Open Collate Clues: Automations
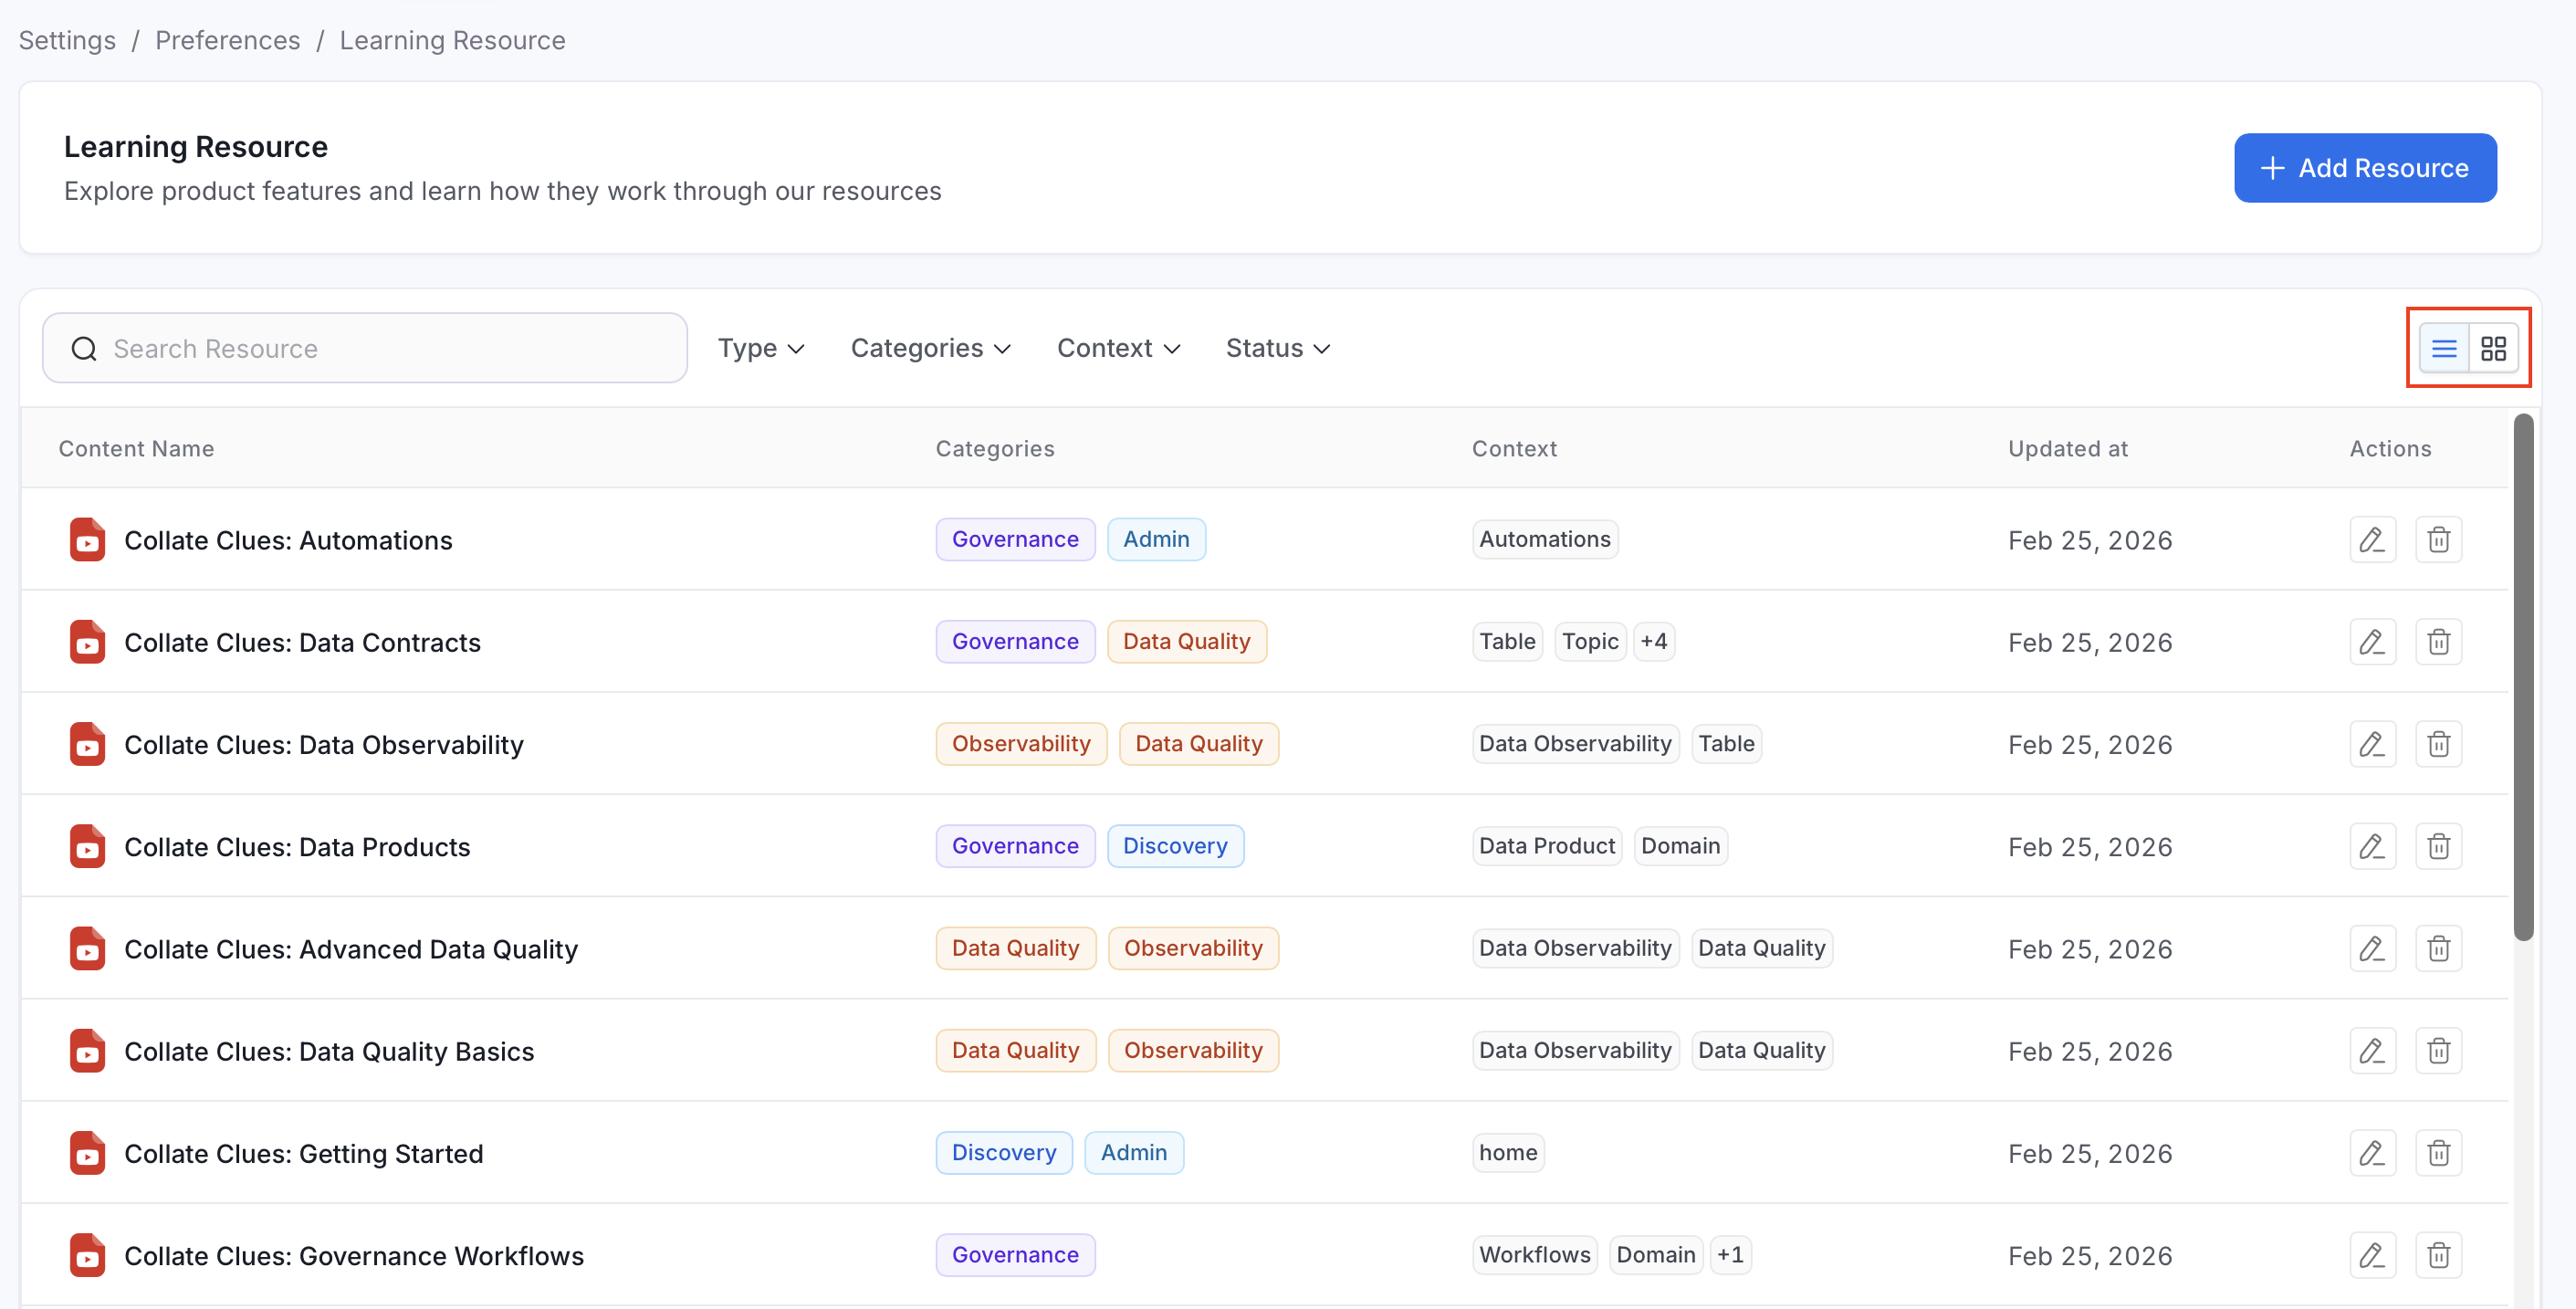2576x1309 pixels. (288, 540)
